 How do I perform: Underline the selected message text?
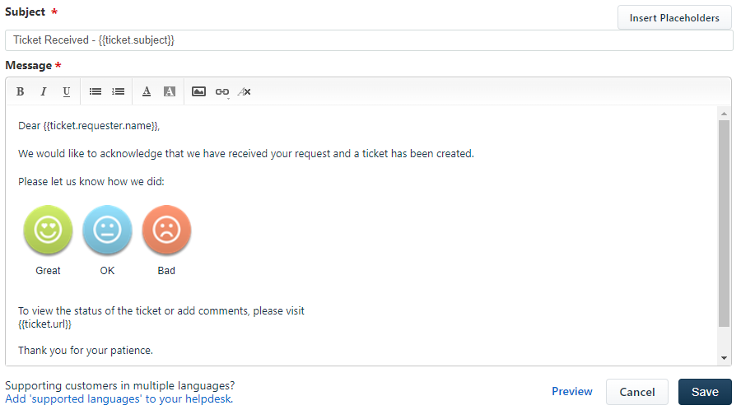coord(67,91)
